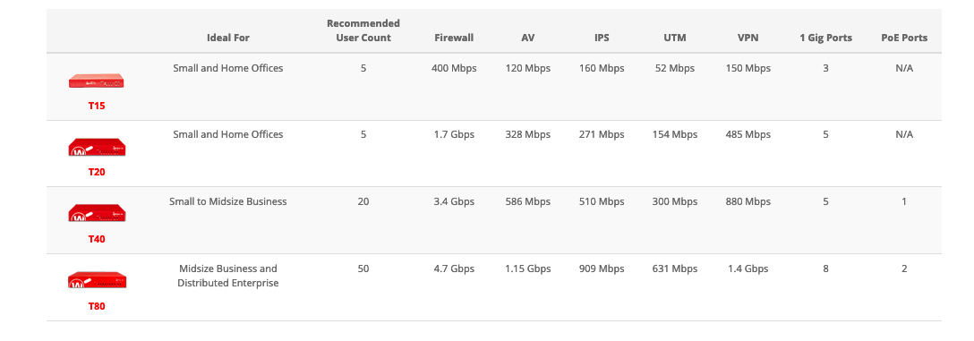Open the T80 model link
Image resolution: width=974 pixels, height=341 pixels.
pos(97,306)
